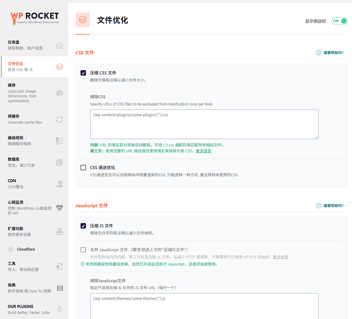Click the database icon for 数据库
The image size is (352, 319).
(x=59, y=162)
